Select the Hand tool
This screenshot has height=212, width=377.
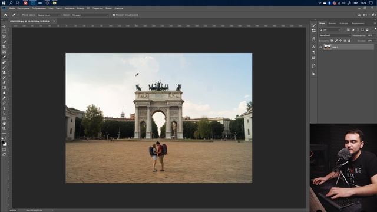click(x=4, y=123)
